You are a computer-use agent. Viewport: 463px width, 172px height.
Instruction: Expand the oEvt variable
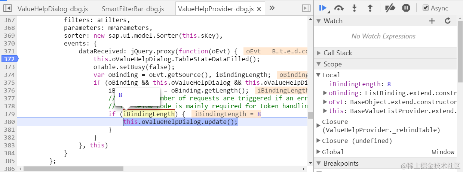pos(325,102)
